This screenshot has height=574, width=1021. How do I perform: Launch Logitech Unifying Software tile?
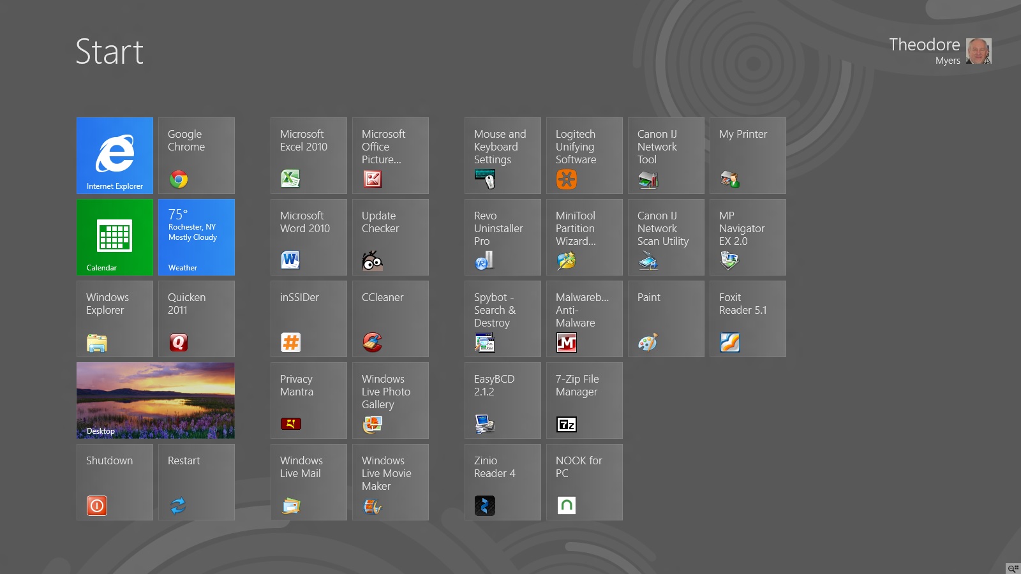click(585, 156)
